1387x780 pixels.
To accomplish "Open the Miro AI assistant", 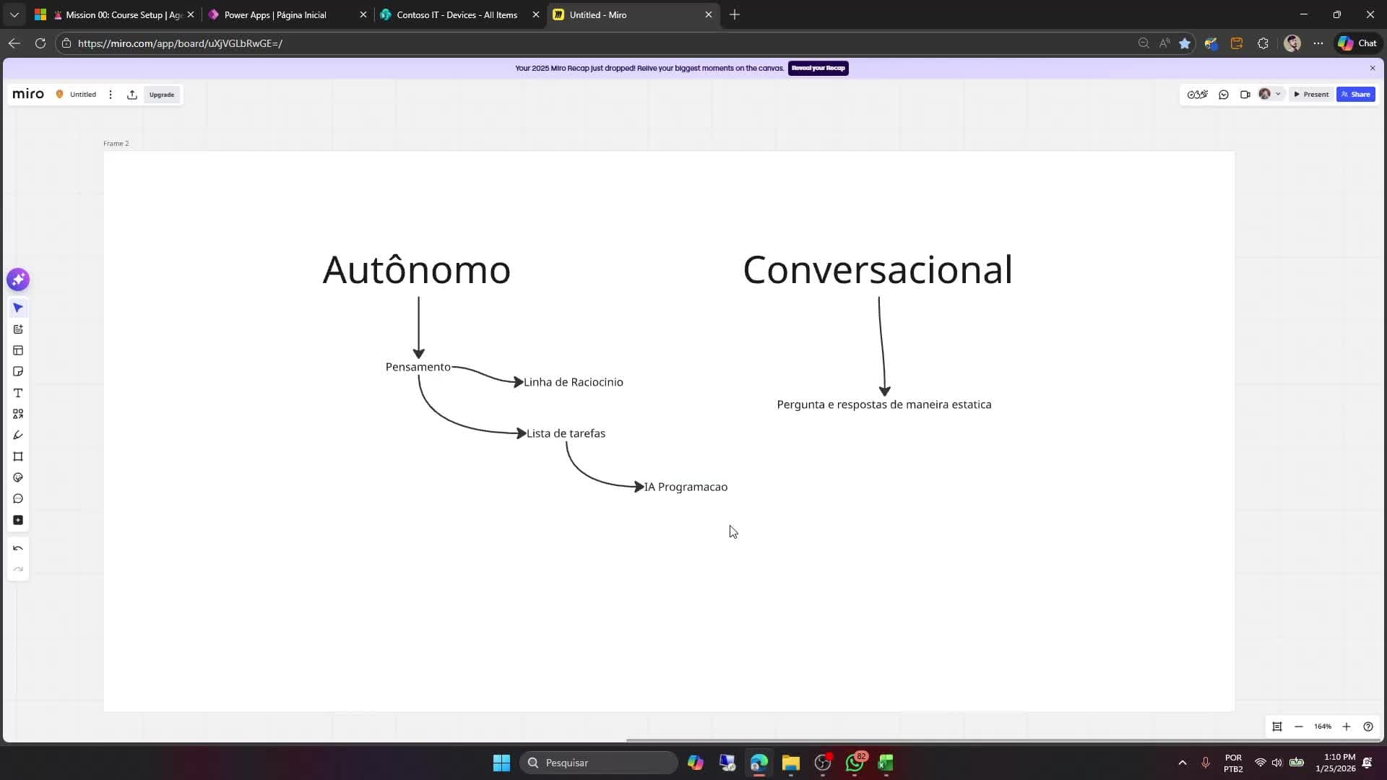I will point(18,279).
